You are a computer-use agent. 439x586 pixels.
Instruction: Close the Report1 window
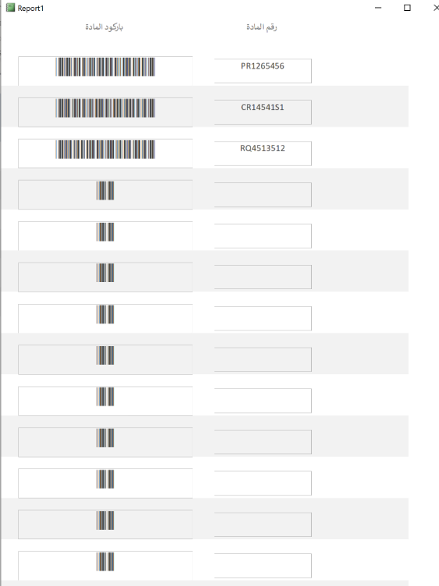tap(436, 8)
